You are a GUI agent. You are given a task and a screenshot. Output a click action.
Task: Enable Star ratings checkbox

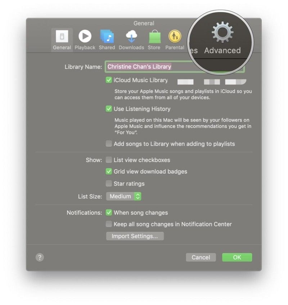109,184
